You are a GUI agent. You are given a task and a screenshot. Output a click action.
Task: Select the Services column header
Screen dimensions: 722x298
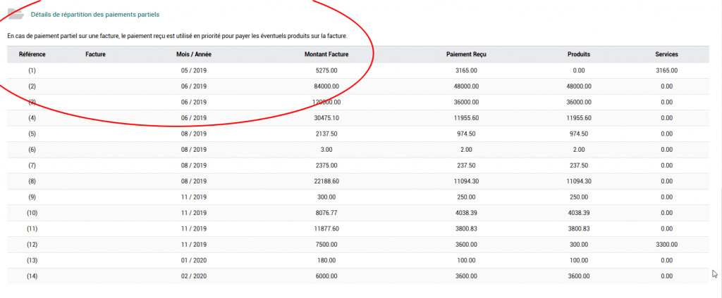[x=666, y=54]
